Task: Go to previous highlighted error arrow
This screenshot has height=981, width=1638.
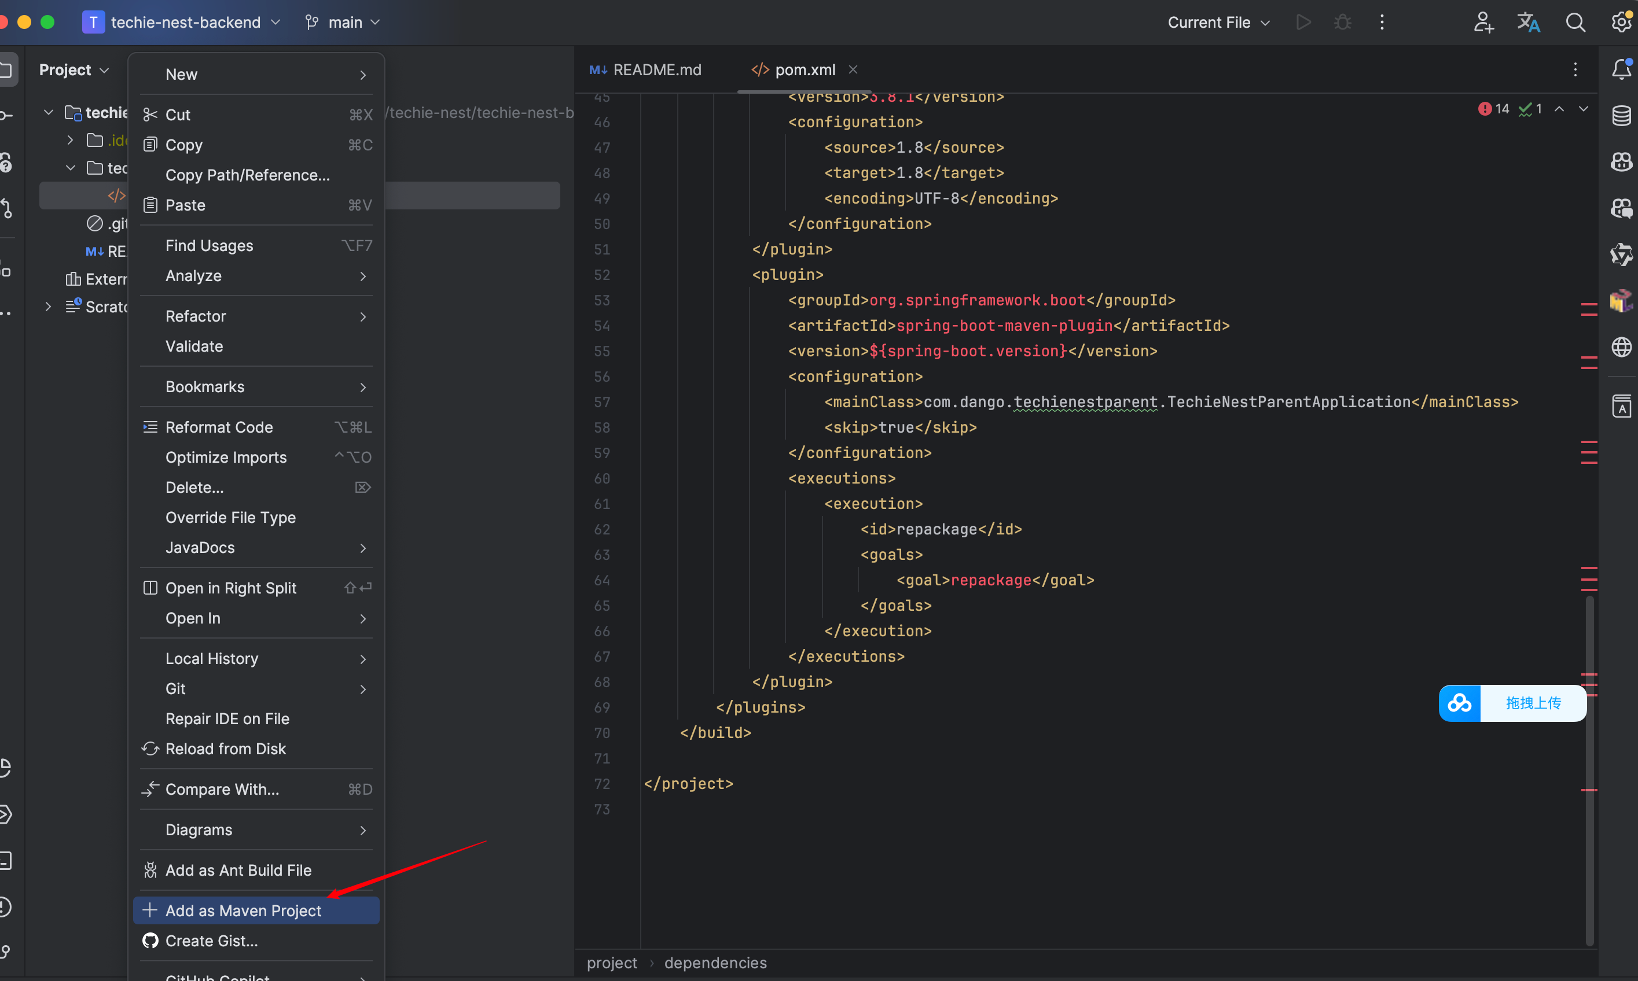Action: (x=1559, y=109)
